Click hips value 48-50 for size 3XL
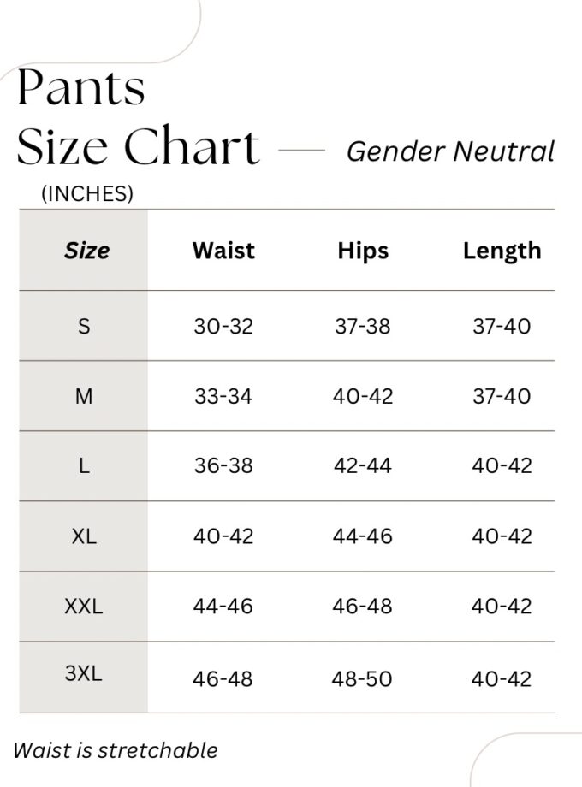This screenshot has width=582, height=787. point(363,679)
